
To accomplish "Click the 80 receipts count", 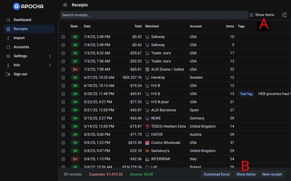I will [73, 174].
